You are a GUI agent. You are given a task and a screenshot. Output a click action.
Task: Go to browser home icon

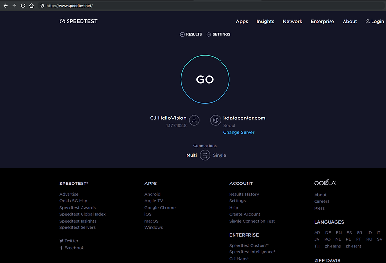pyautogui.click(x=31, y=6)
